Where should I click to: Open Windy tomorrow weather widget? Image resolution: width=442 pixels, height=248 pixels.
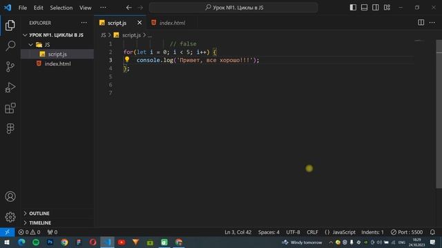click(x=302, y=242)
